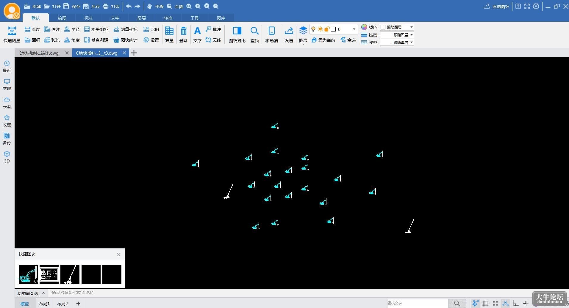Select the 快速测量 quick measure tool
The width and height of the screenshot is (569, 308).
click(x=12, y=34)
